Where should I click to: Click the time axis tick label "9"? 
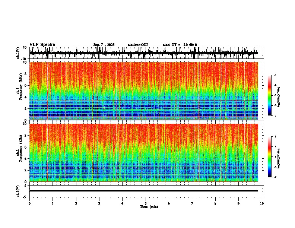[x=238, y=203]
